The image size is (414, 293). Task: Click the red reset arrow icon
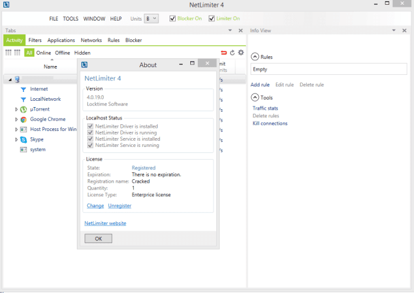(x=224, y=53)
